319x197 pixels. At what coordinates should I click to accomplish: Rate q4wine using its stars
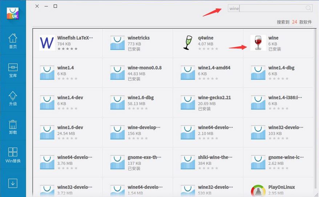(208, 49)
